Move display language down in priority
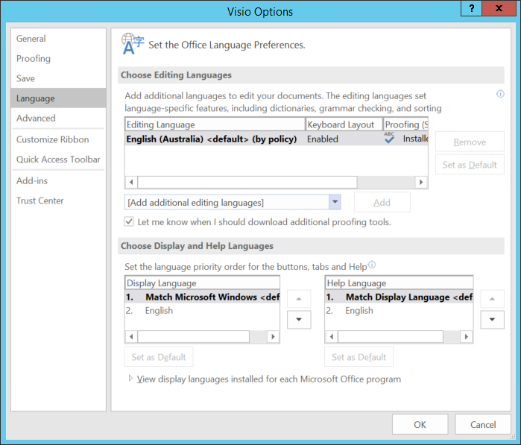The height and width of the screenshot is (445, 521). point(299,319)
